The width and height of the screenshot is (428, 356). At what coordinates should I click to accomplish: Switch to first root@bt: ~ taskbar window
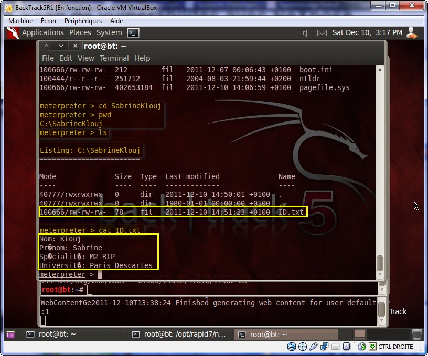pyautogui.click(x=75, y=334)
